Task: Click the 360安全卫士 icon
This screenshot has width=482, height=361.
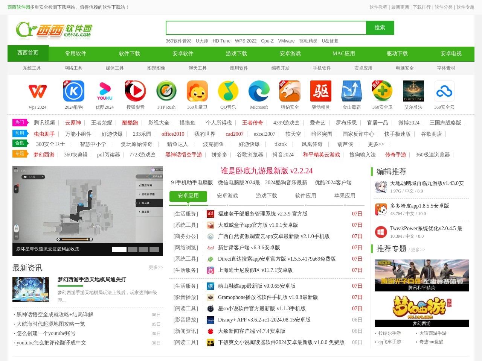Action: 382,91
